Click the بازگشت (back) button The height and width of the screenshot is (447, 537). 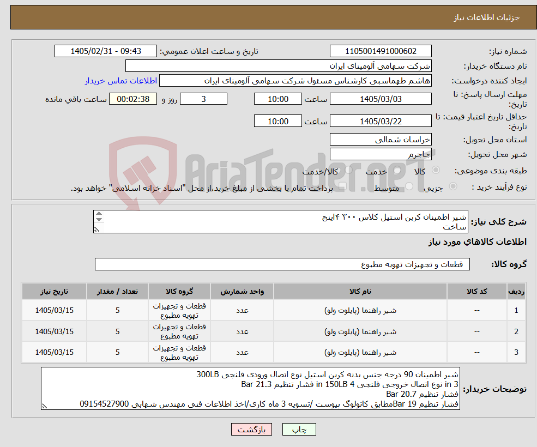(251, 429)
